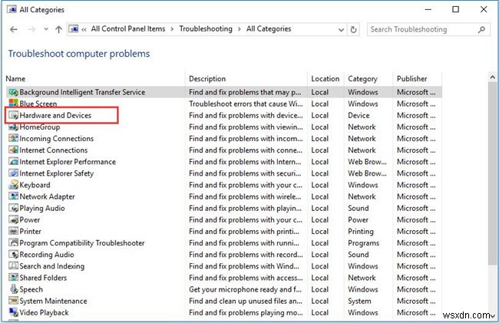Click the Video Playback icon
Screen dimensions: 499x323
[x=13, y=312]
